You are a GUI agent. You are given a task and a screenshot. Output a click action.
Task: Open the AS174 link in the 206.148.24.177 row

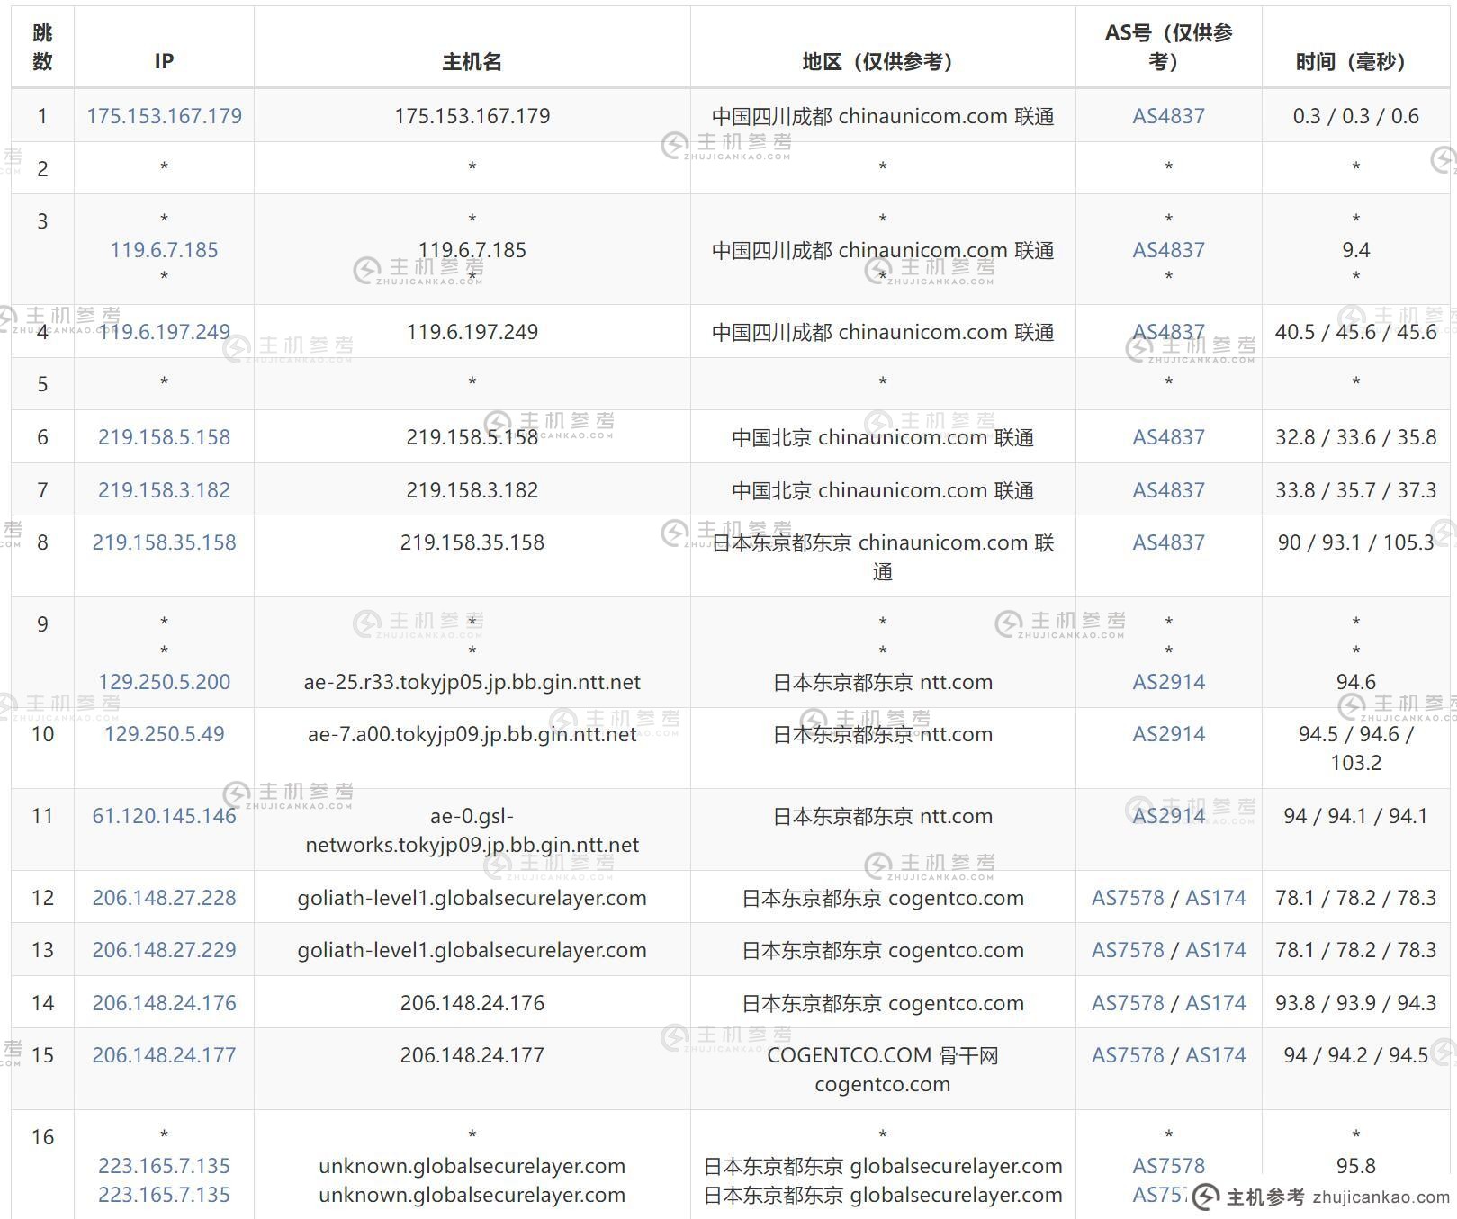[1216, 1055]
